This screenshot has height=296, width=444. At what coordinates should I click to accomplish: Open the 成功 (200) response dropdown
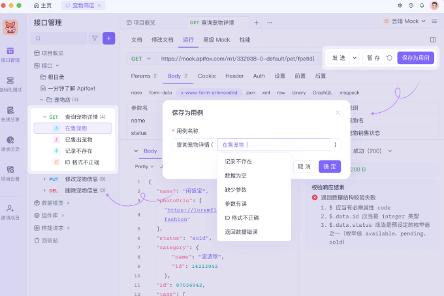pyautogui.click(x=372, y=151)
